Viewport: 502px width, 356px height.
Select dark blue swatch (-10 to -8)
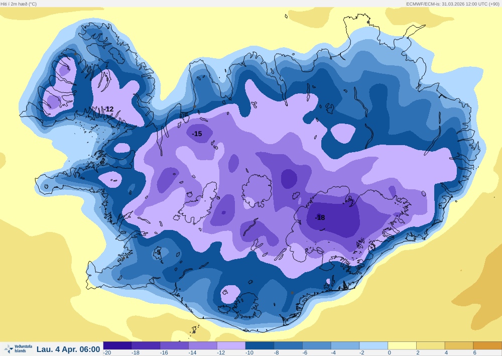click(x=260, y=345)
